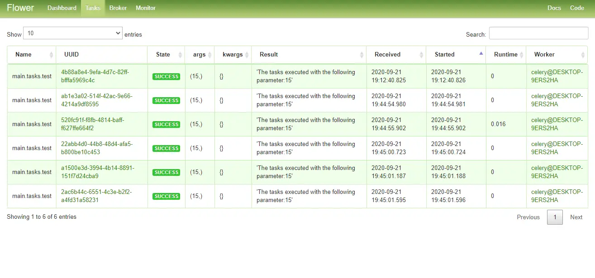The image size is (595, 278).
Task: Open the Show entries dropdown
Action: (x=72, y=33)
